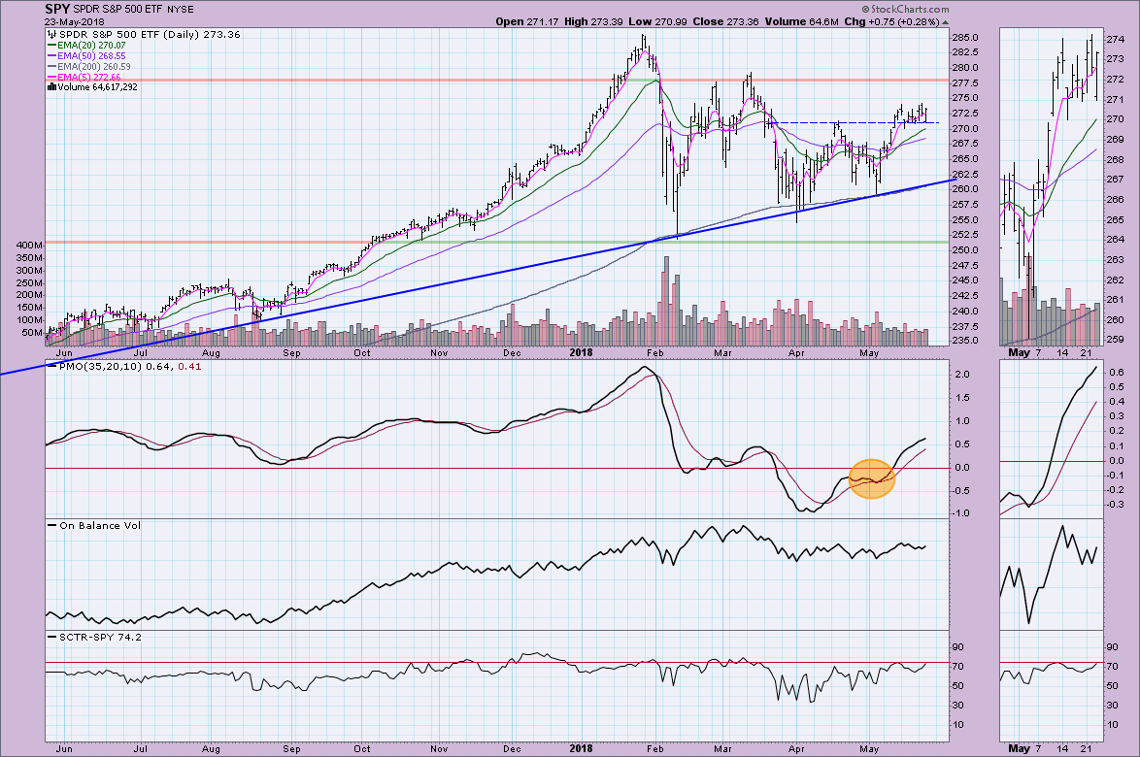
Task: Click the 259 label on the zoomed price panel
Action: [x=1115, y=340]
